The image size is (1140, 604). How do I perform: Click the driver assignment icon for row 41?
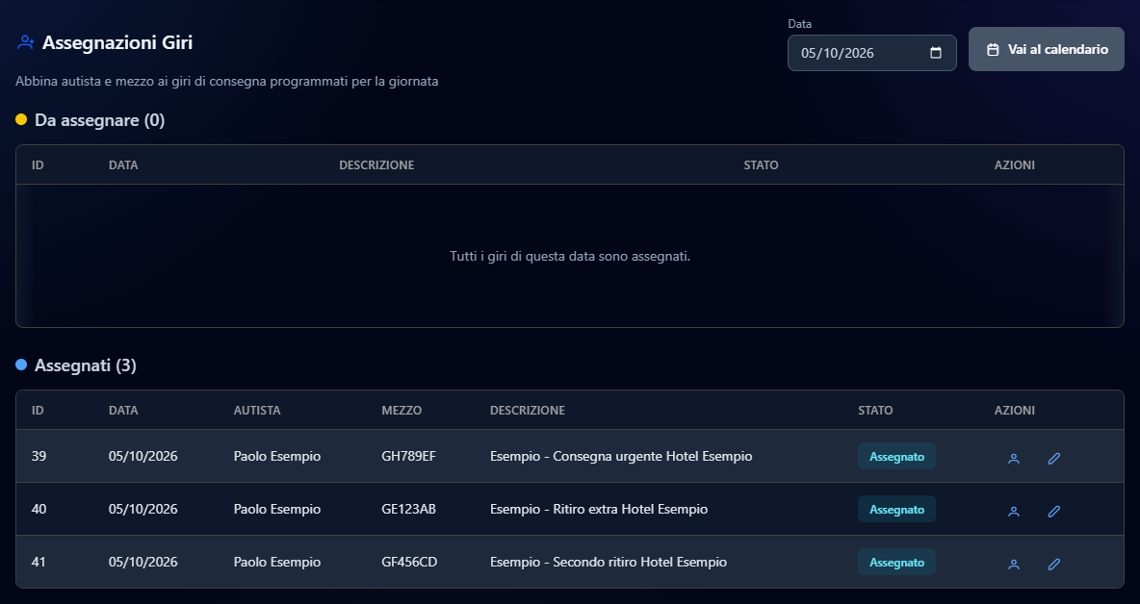[1014, 564]
